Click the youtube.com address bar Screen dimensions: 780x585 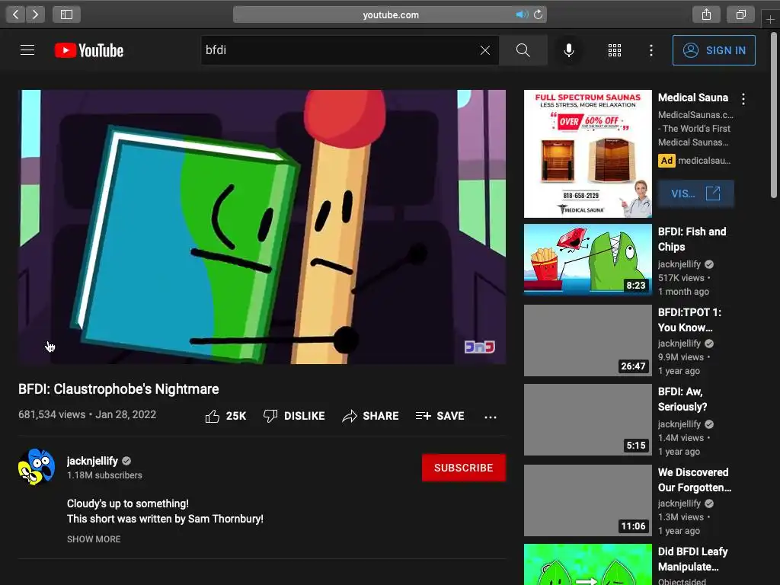coord(390,14)
